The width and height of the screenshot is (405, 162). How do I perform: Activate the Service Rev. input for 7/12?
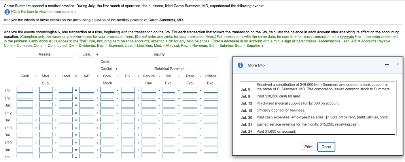point(149,112)
